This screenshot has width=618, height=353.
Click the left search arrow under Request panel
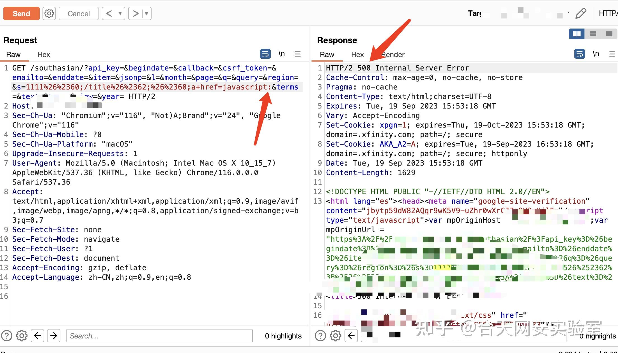pos(38,336)
